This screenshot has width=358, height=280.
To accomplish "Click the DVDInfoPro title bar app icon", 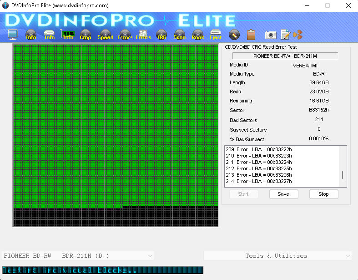I will point(5,5).
